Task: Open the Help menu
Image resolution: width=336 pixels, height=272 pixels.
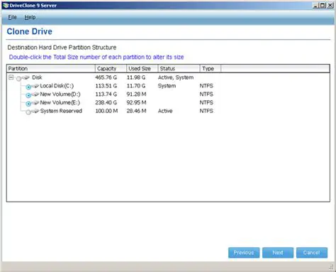Action: tap(30, 17)
